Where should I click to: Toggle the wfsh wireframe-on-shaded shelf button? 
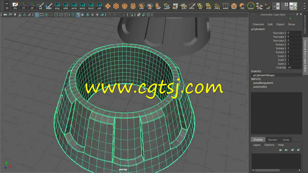65,6
